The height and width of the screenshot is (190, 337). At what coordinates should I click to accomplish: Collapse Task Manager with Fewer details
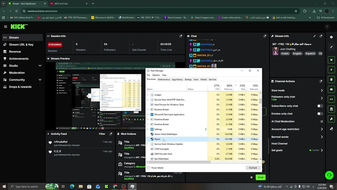[155, 168]
